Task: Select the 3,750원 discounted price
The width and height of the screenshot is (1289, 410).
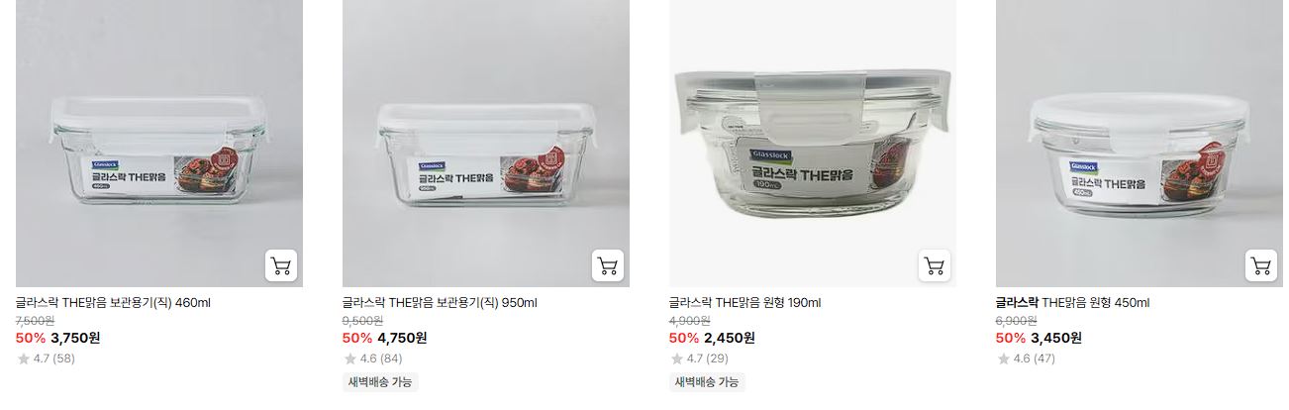Action: (75, 338)
